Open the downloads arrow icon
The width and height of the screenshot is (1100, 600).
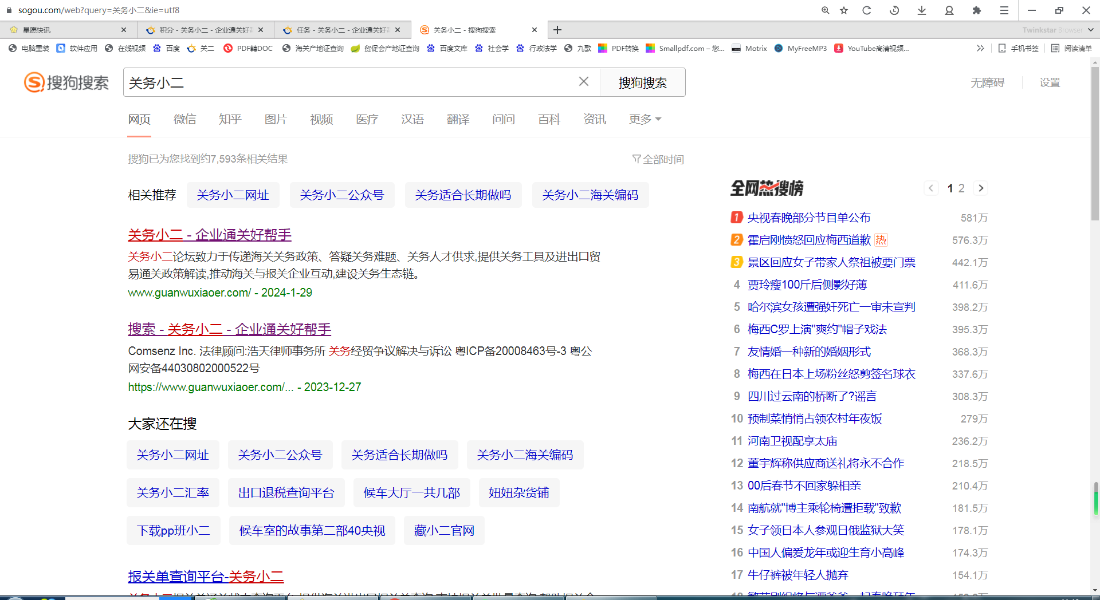(x=922, y=10)
